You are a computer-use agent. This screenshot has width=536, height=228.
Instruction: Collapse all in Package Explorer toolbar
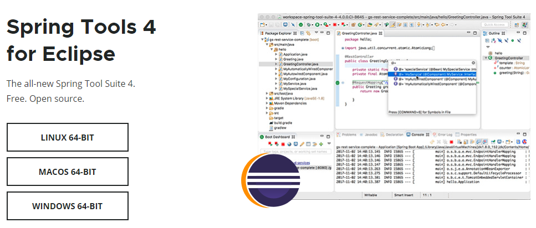302,33
